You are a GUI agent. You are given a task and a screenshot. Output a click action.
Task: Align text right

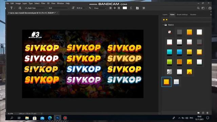coord(119,8)
